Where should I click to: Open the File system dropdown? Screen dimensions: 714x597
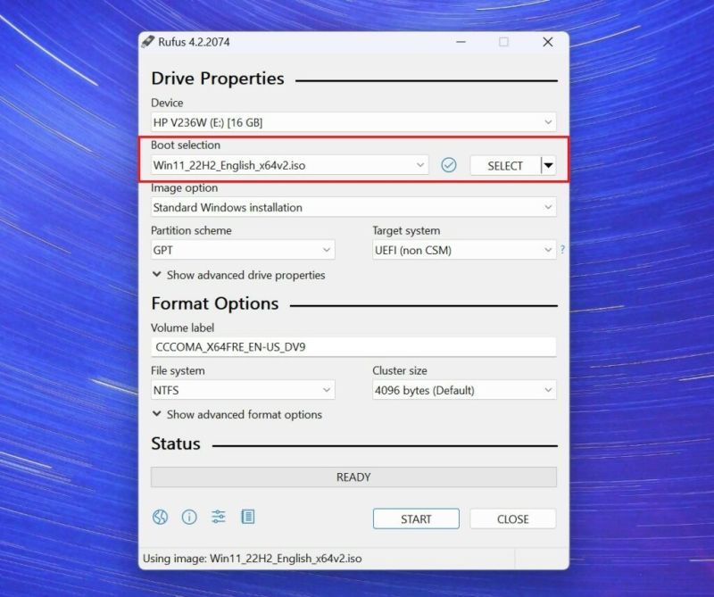(325, 390)
